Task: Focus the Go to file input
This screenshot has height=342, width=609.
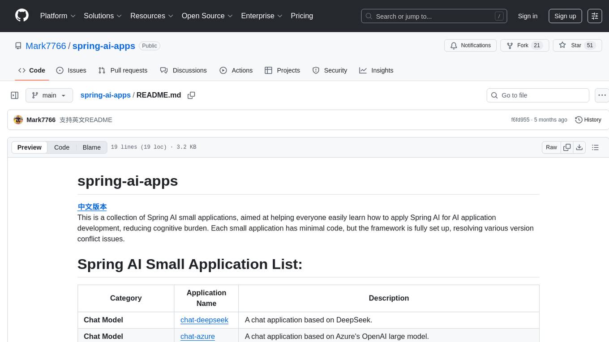Action: [x=538, y=95]
